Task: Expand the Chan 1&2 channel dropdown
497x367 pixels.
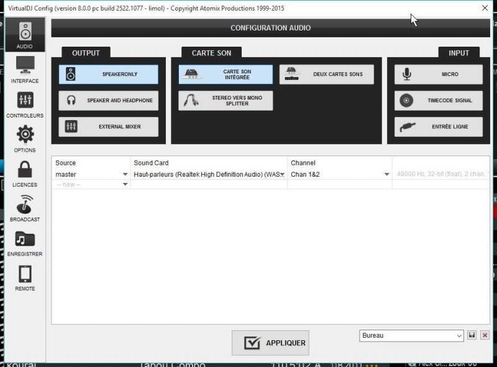Action: 386,175
